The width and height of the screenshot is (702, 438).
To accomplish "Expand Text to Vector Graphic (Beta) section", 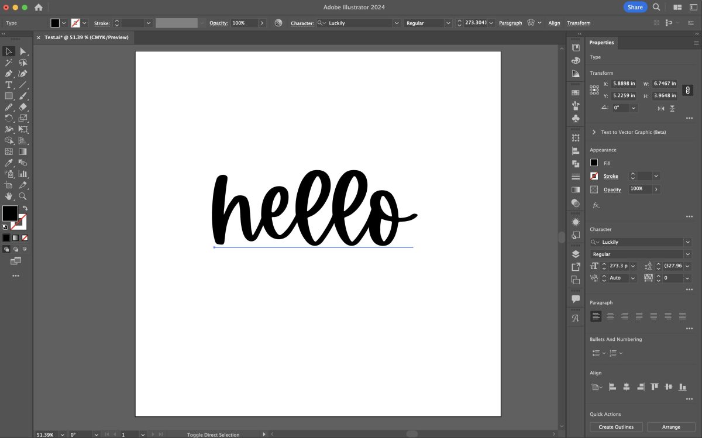I will click(x=594, y=132).
